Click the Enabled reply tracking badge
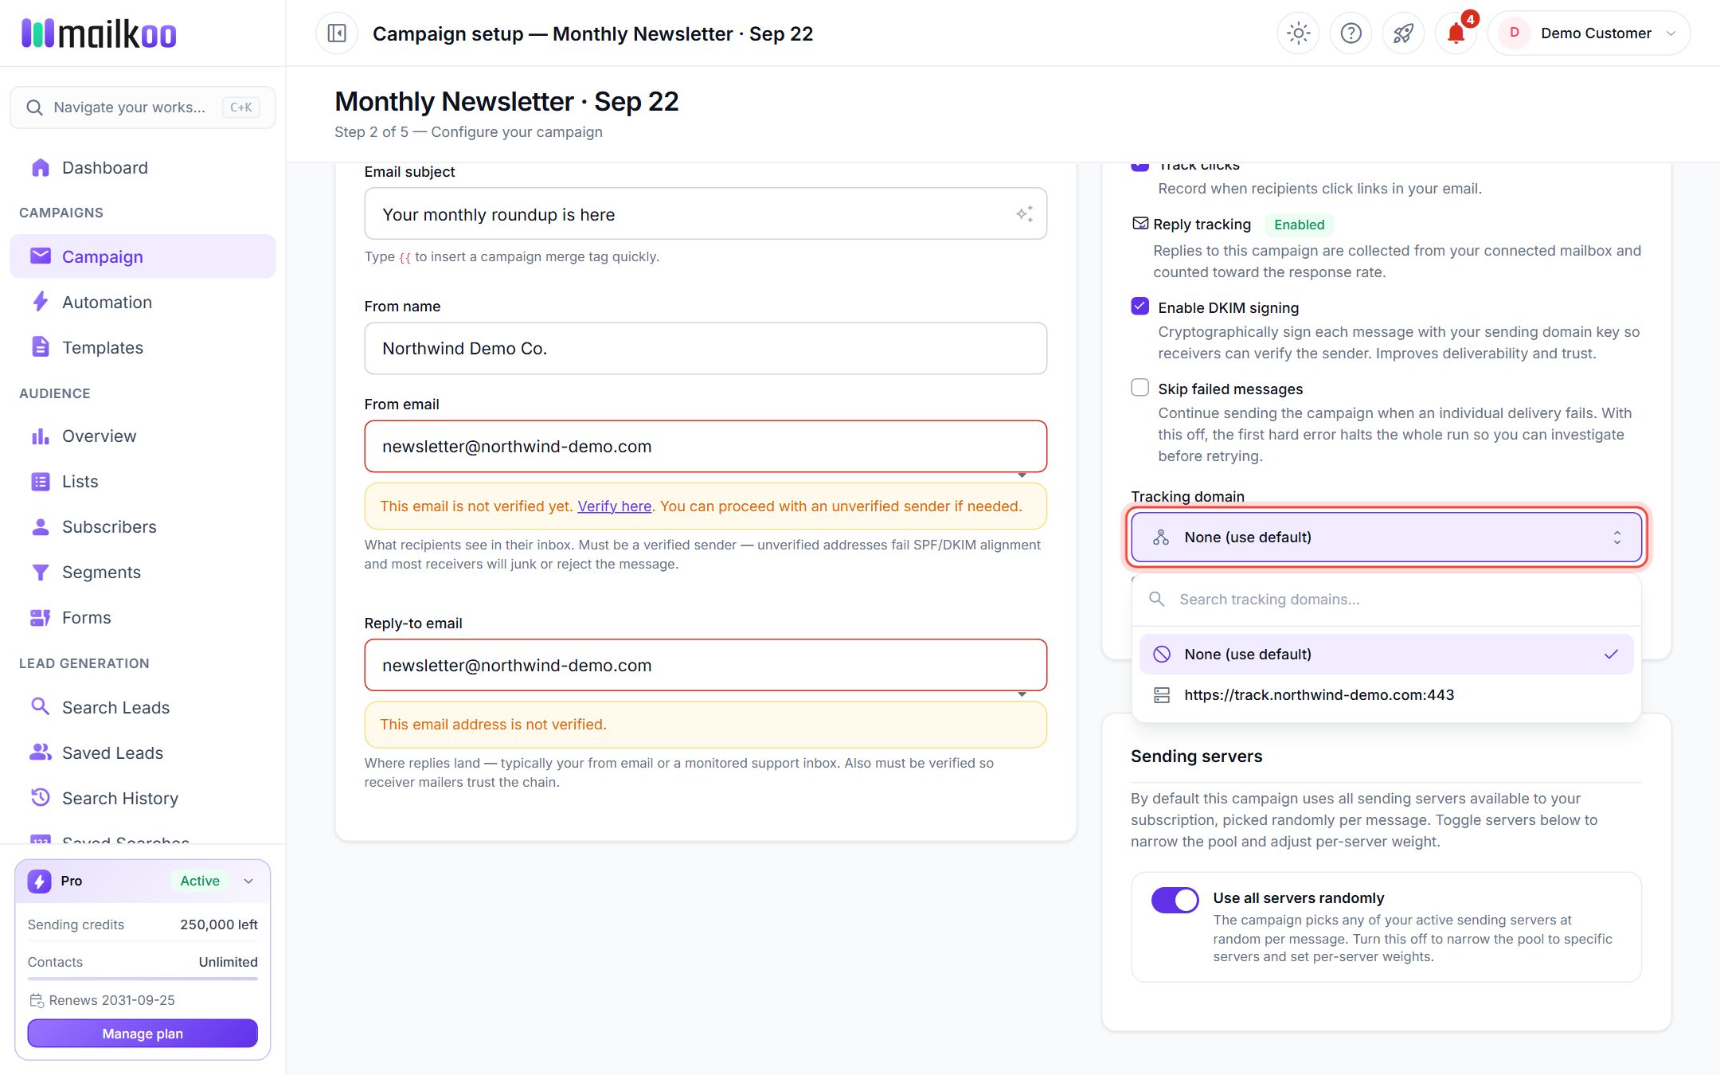 tap(1299, 225)
